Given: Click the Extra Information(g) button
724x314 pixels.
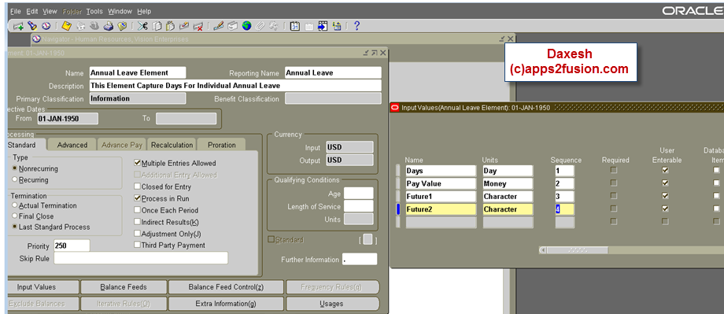Looking at the screenshot, I should click(x=226, y=304).
